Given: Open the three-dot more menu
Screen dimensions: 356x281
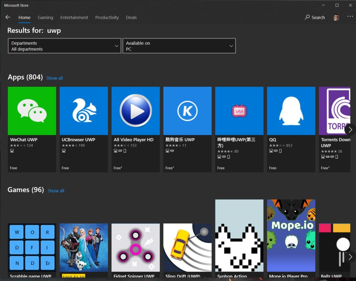Looking at the screenshot, I should tap(350, 16).
